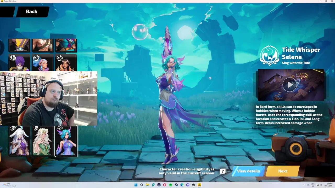Open the taskbar clock and date
The image size is (335, 188).
pyautogui.click(x=328, y=185)
